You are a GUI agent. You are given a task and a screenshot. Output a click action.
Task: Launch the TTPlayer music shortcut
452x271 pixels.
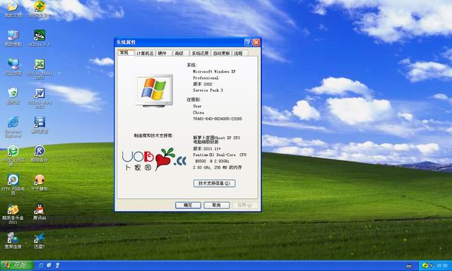[40, 183]
